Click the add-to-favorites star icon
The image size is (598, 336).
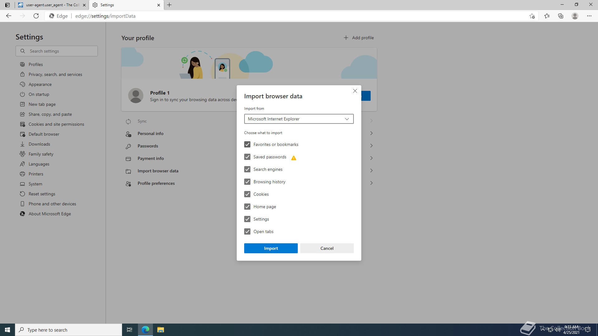tap(532, 16)
